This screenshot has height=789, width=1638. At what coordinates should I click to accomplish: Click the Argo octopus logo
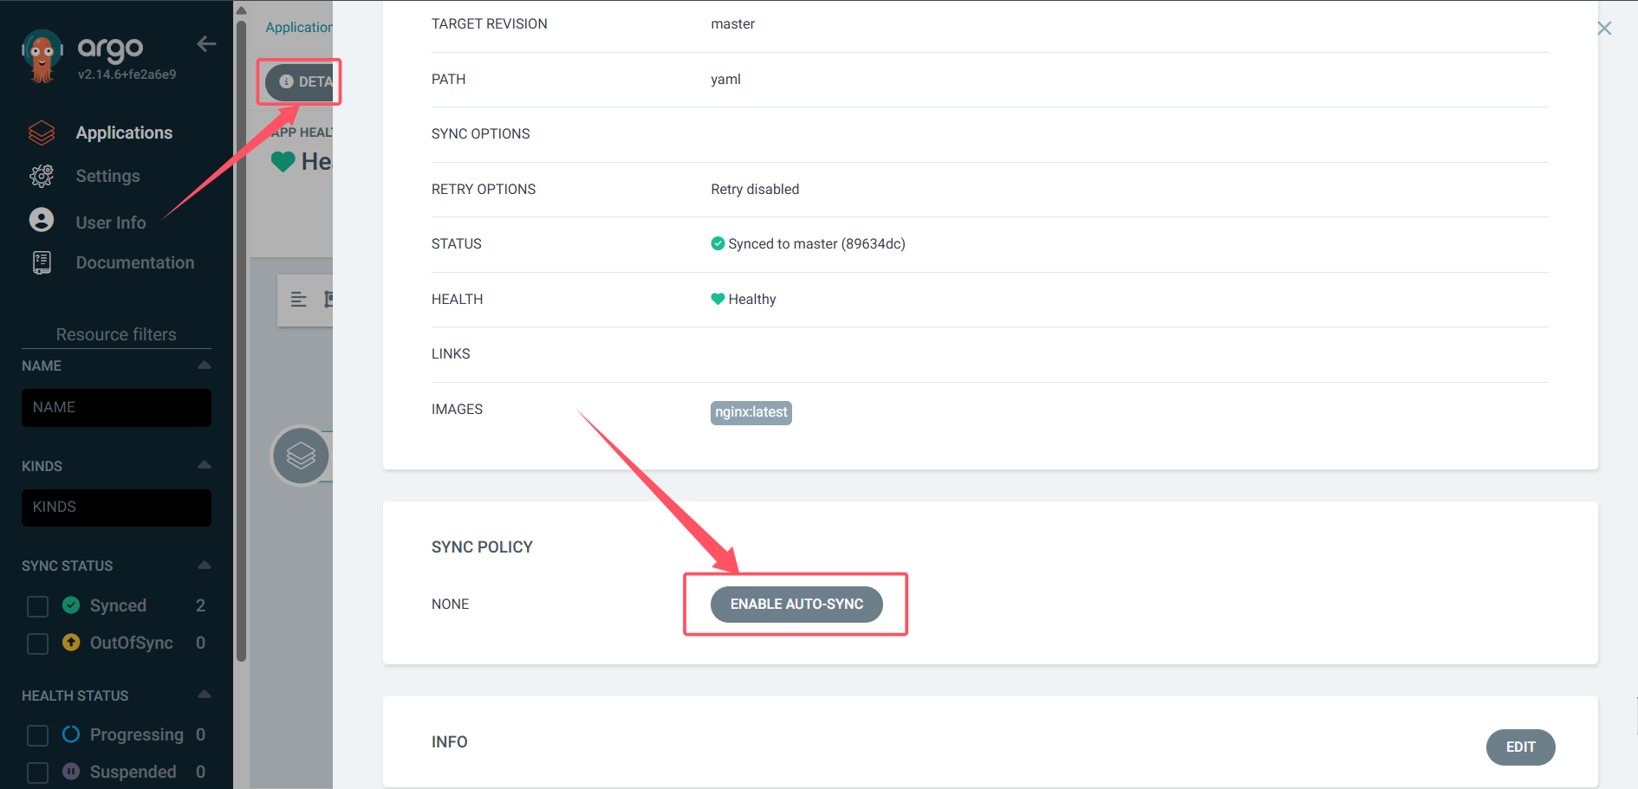42,56
